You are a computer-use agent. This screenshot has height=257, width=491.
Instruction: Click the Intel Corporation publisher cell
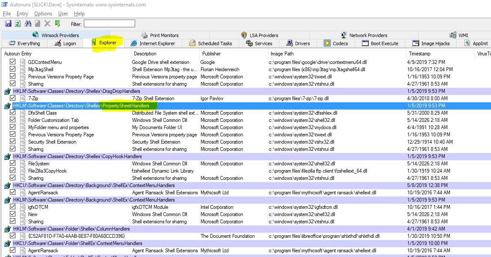point(217,207)
